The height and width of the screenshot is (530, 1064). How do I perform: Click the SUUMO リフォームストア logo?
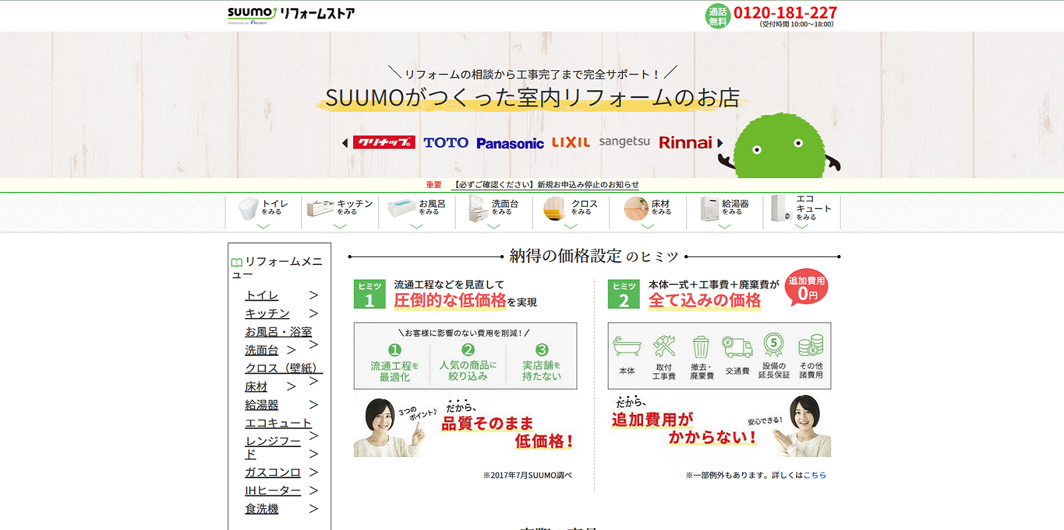point(291,15)
